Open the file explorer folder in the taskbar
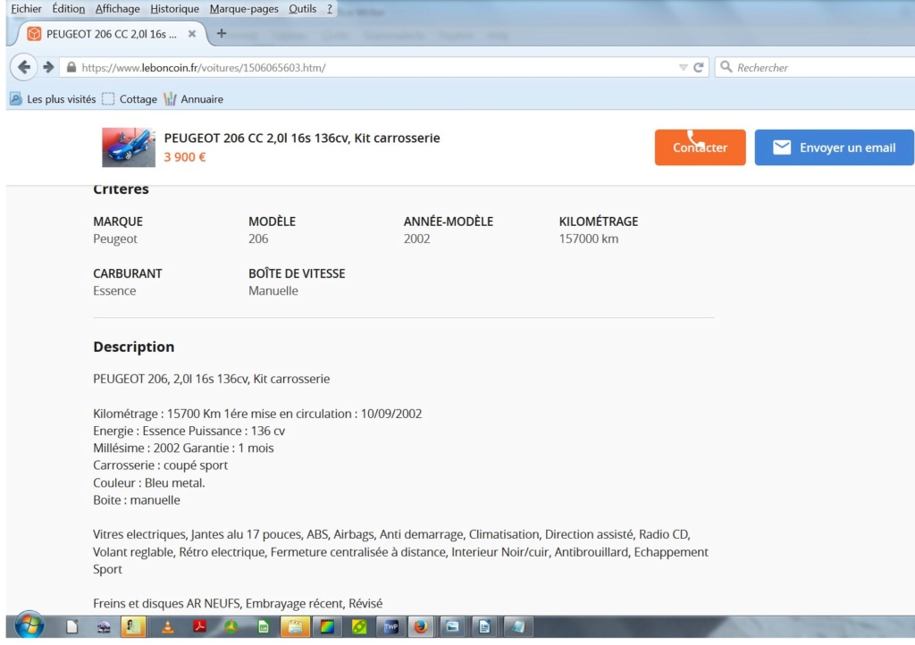 [295, 627]
